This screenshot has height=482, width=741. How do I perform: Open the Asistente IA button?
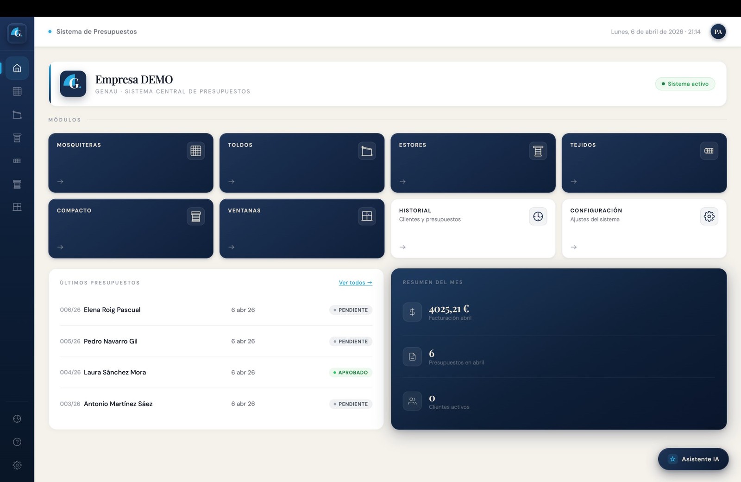pyautogui.click(x=693, y=459)
